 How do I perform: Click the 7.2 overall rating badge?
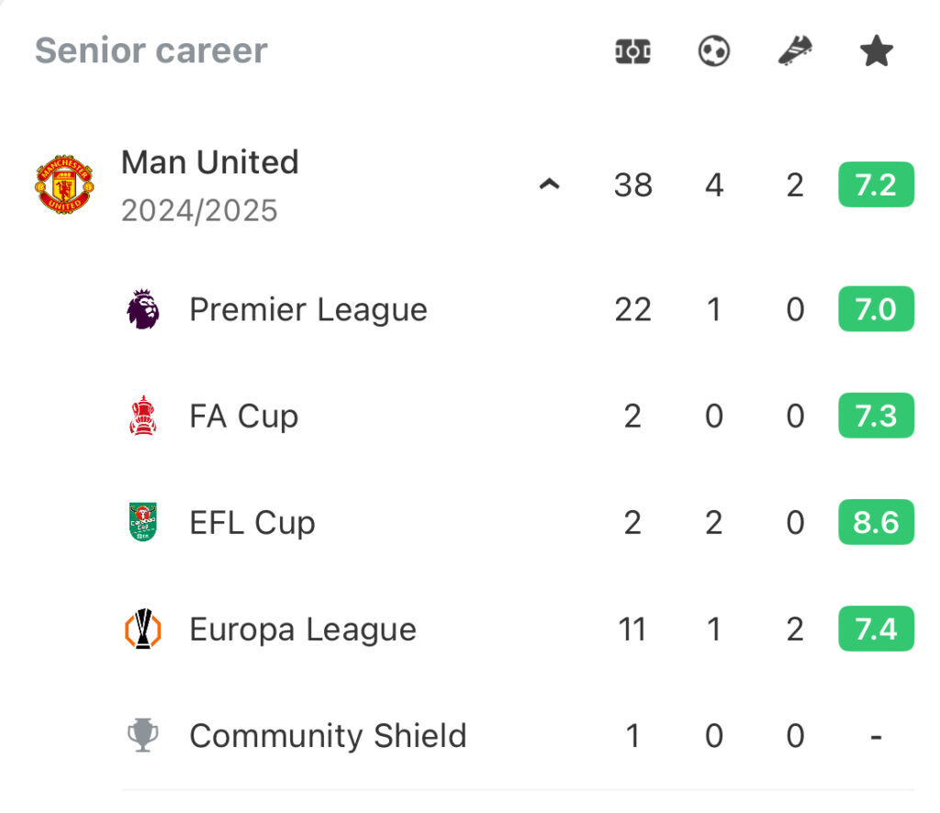point(876,184)
